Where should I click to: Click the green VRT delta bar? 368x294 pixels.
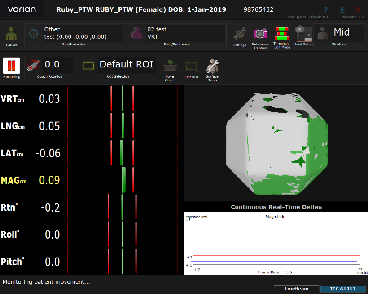123,98
